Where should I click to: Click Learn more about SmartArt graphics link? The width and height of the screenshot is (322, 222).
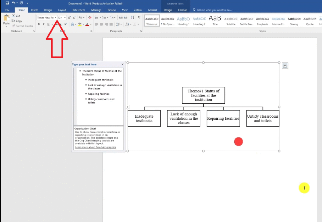pyautogui.click(x=96, y=147)
